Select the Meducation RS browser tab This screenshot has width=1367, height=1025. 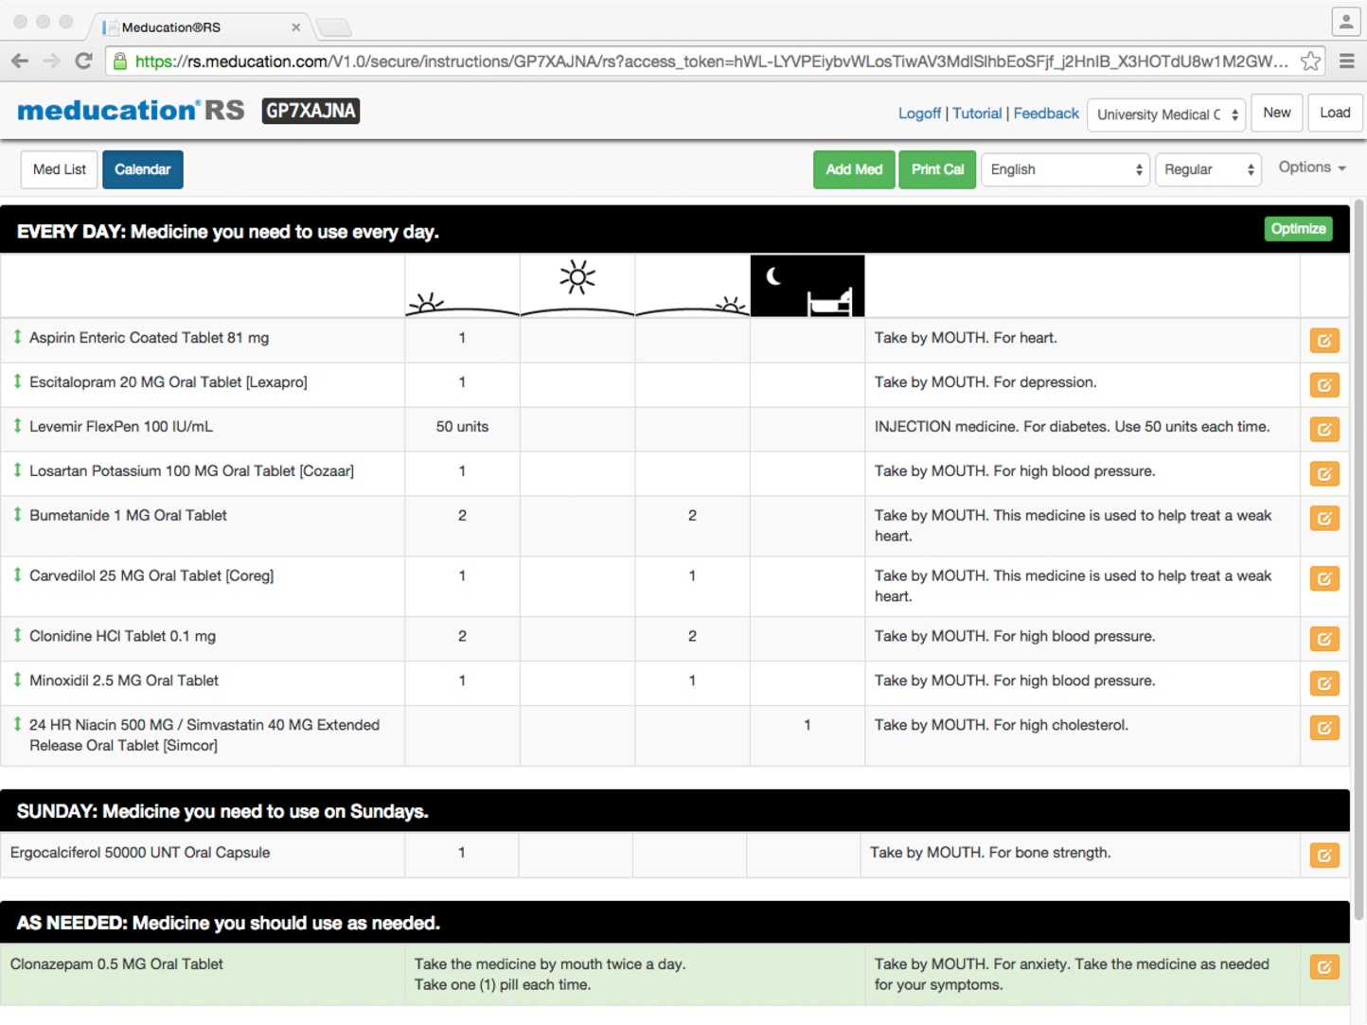click(x=201, y=27)
